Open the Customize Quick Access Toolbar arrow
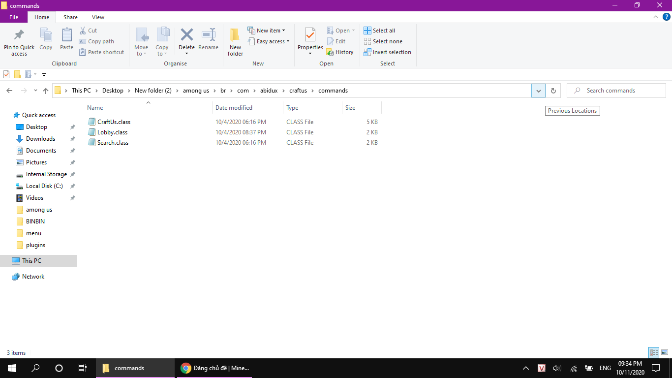This screenshot has height=378, width=672. pos(44,75)
